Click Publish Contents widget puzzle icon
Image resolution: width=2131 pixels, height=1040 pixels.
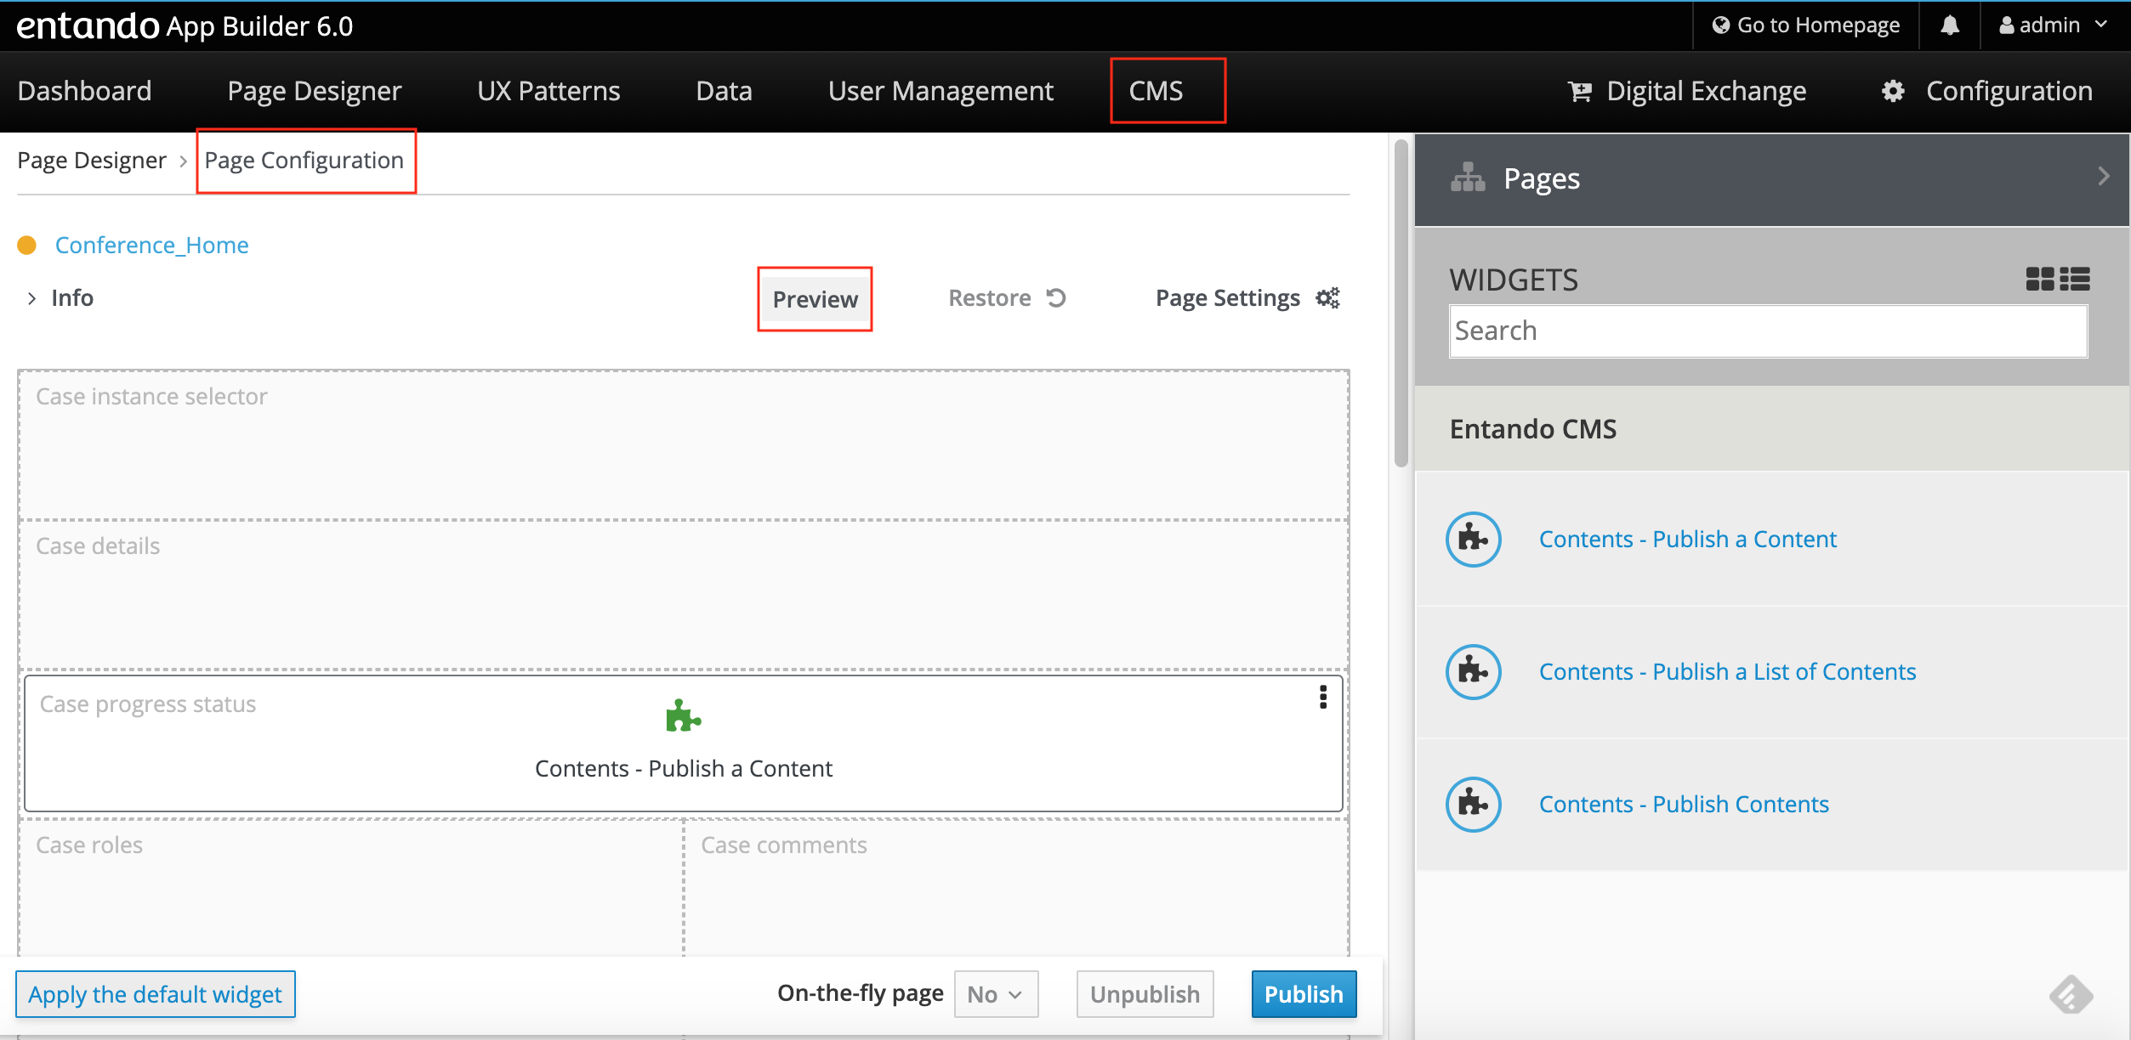1473,804
